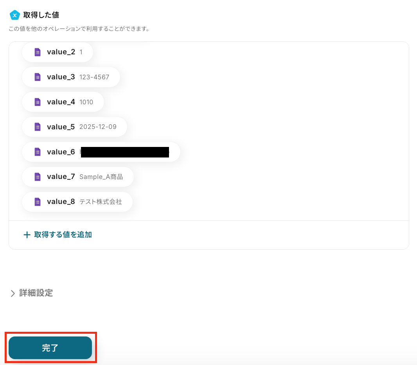Select the value_4 chip showing 1010
Viewport: 417px width, 365px height.
tap(63, 102)
